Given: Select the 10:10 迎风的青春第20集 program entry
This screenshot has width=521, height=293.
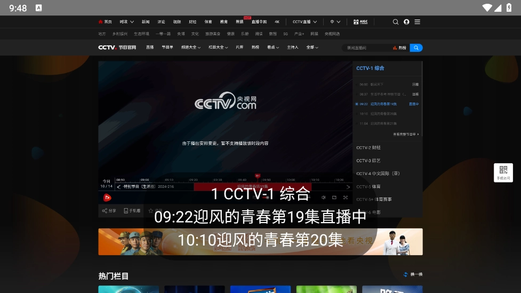Looking at the screenshot, I should pyautogui.click(x=378, y=114).
